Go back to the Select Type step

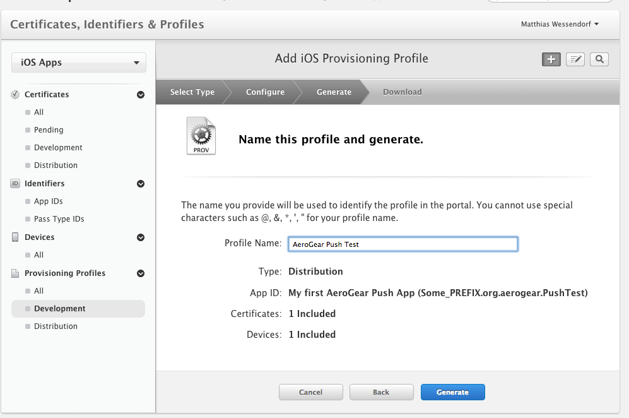[192, 92]
